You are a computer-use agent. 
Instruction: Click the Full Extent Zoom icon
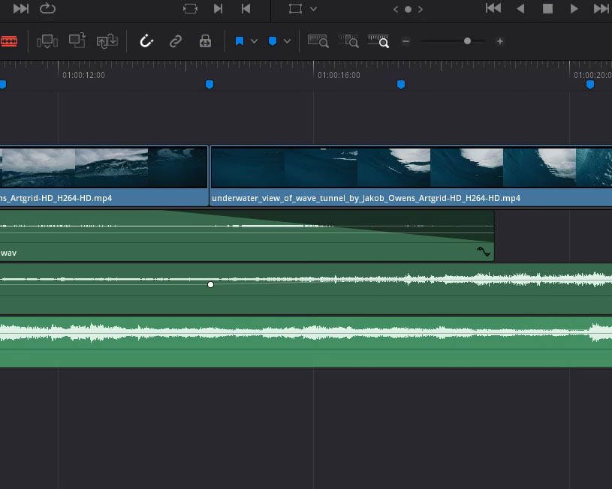[318, 41]
